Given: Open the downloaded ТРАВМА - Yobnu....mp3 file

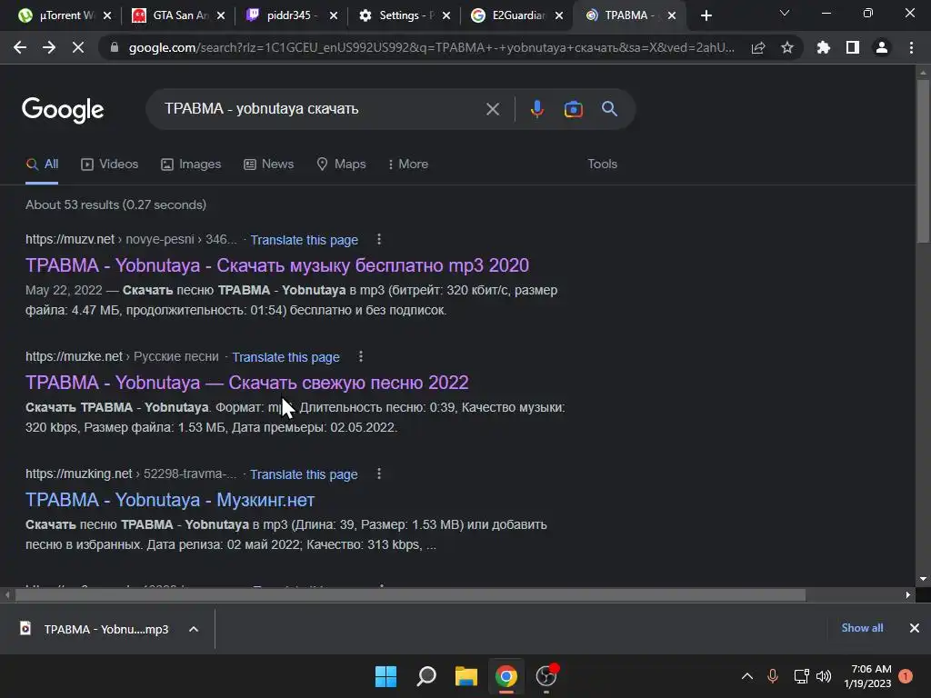Looking at the screenshot, I should pyautogui.click(x=96, y=629).
